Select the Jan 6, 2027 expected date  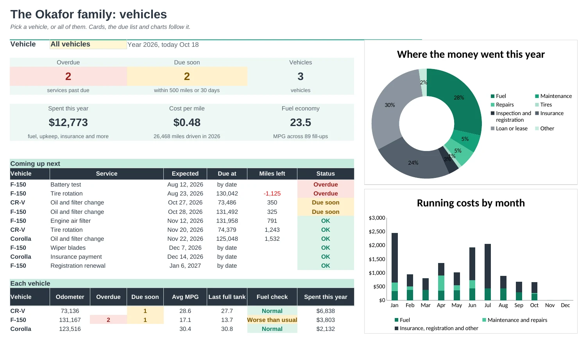click(185, 266)
